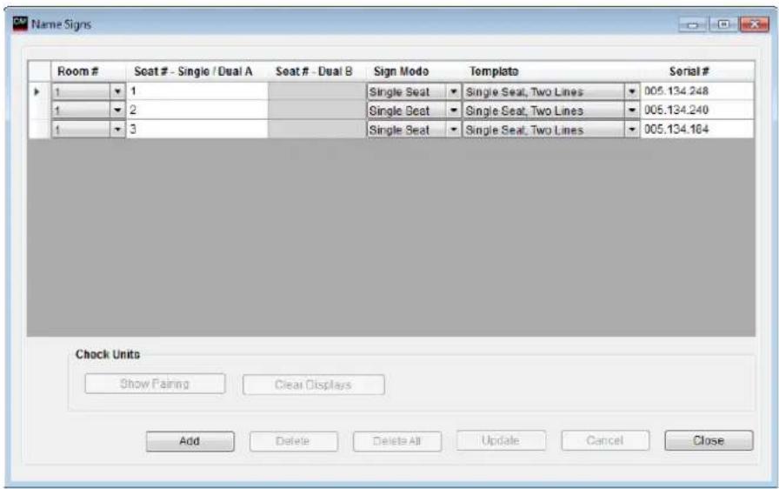
Task: Click the Name Signs app icon in title bar
Action: (20, 23)
